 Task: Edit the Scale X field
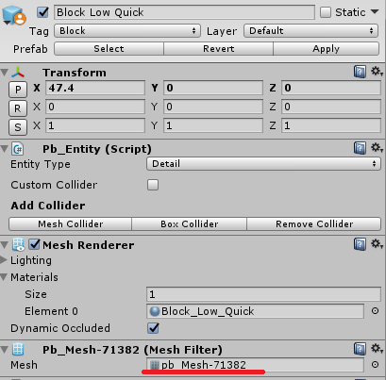click(x=95, y=125)
